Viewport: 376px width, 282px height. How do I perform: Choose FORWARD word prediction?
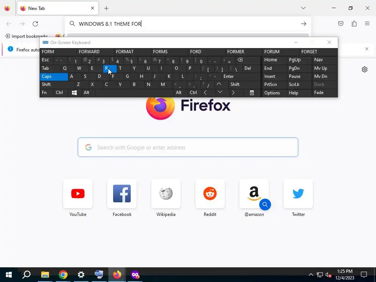tap(95, 52)
